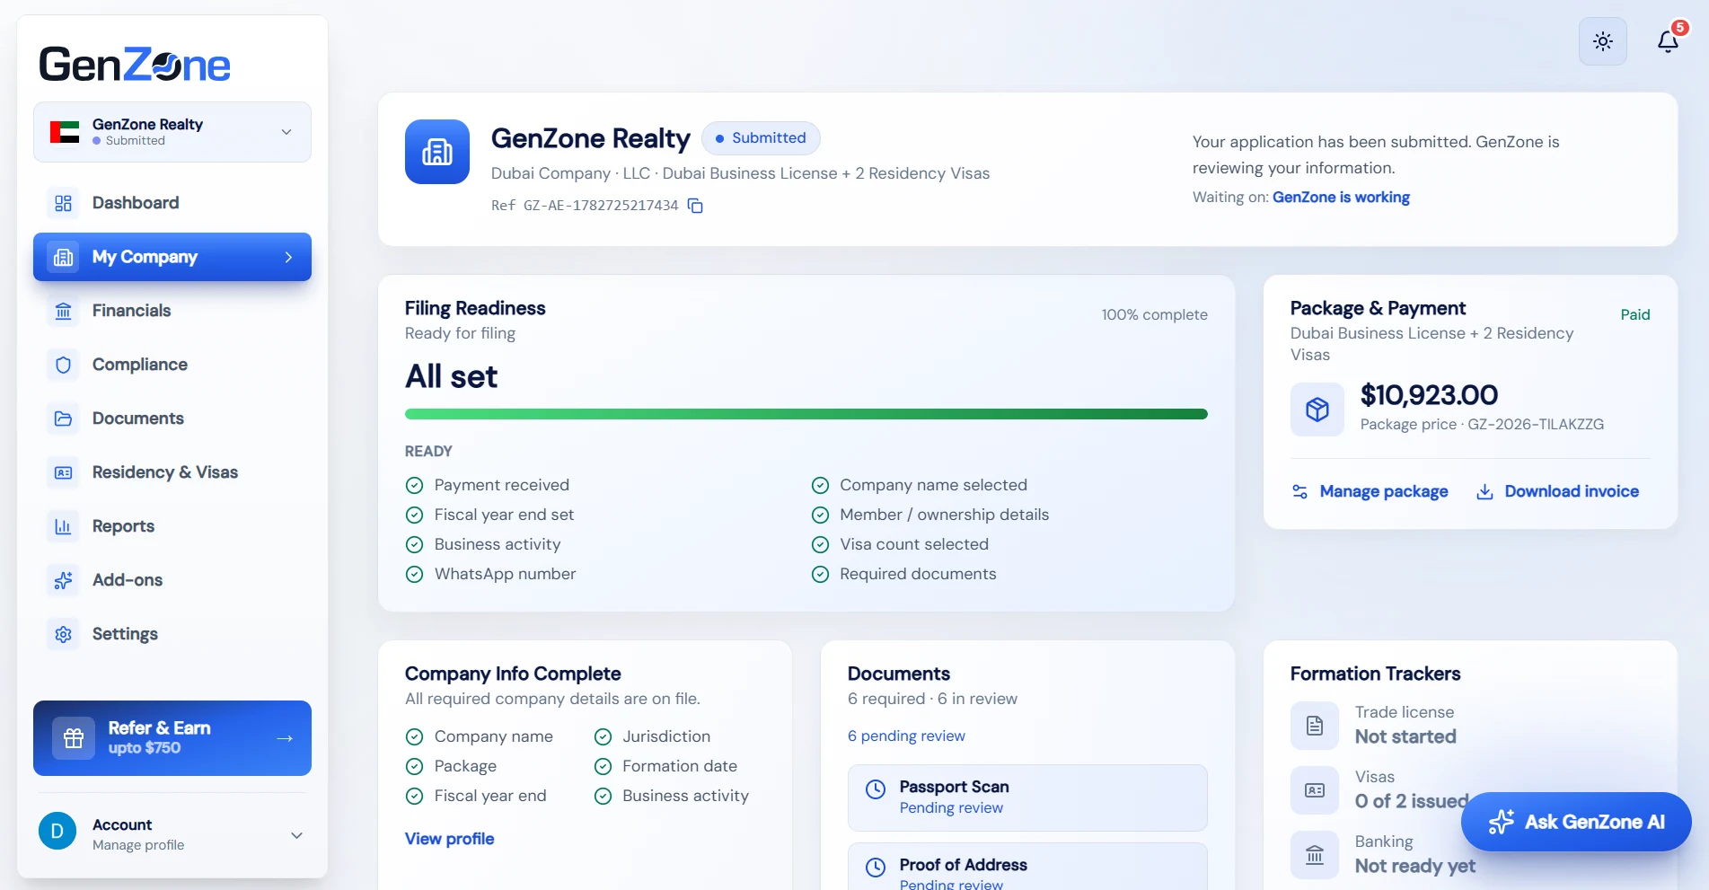Click the Residency ID card icon
1709x890 pixels.
coord(63,472)
